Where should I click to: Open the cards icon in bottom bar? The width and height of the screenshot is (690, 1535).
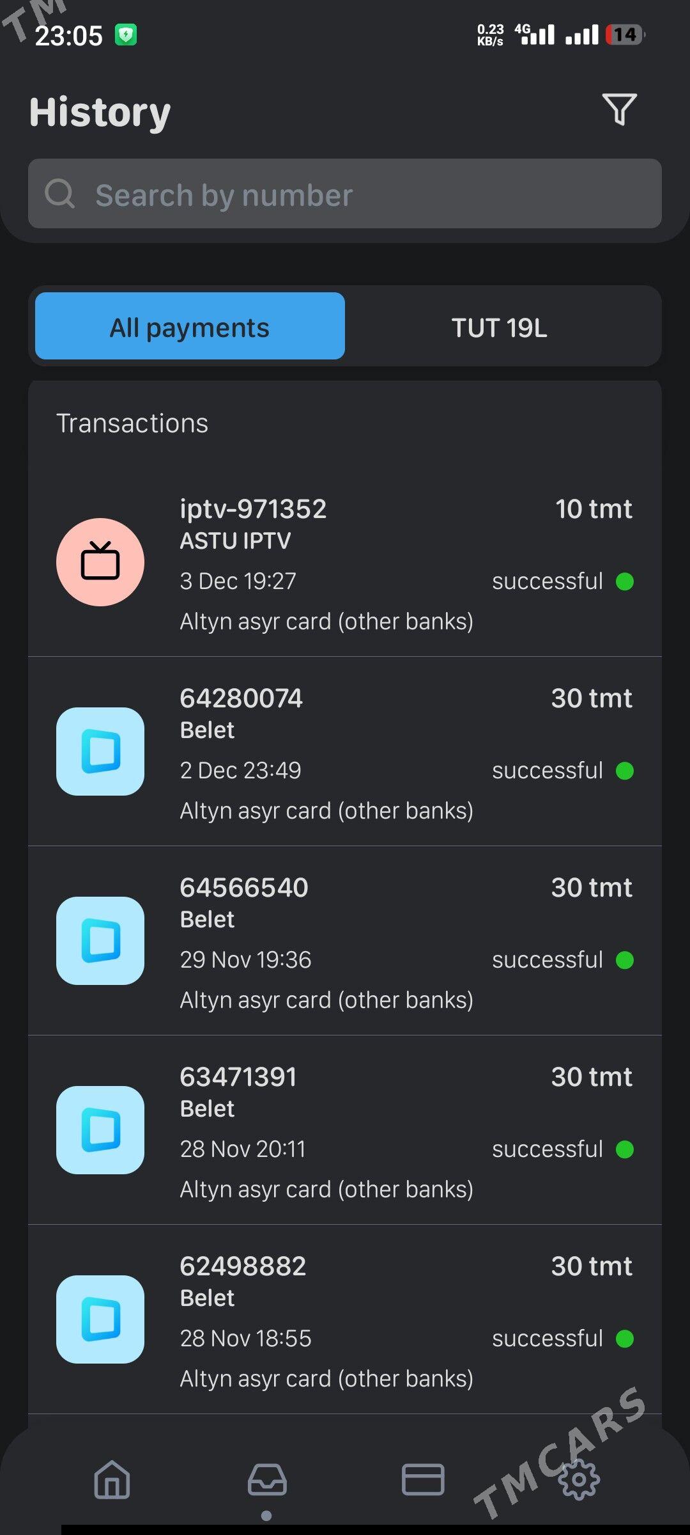point(423,1479)
